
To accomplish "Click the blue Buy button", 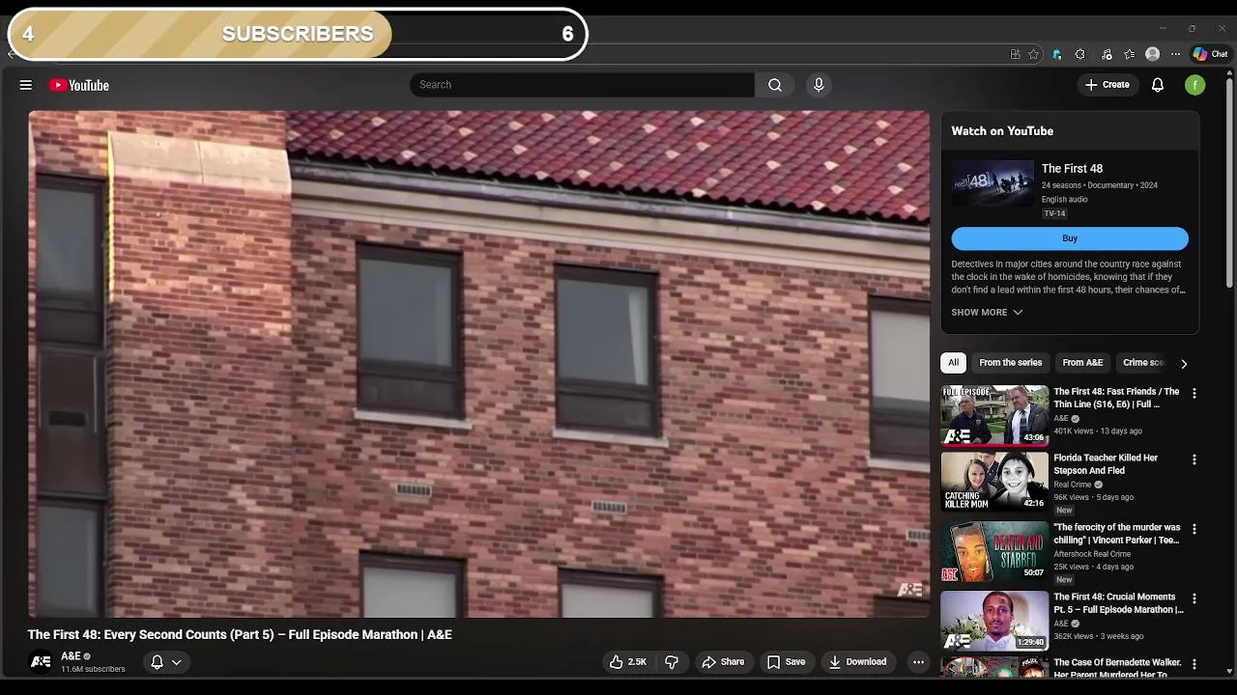I will point(1070,238).
